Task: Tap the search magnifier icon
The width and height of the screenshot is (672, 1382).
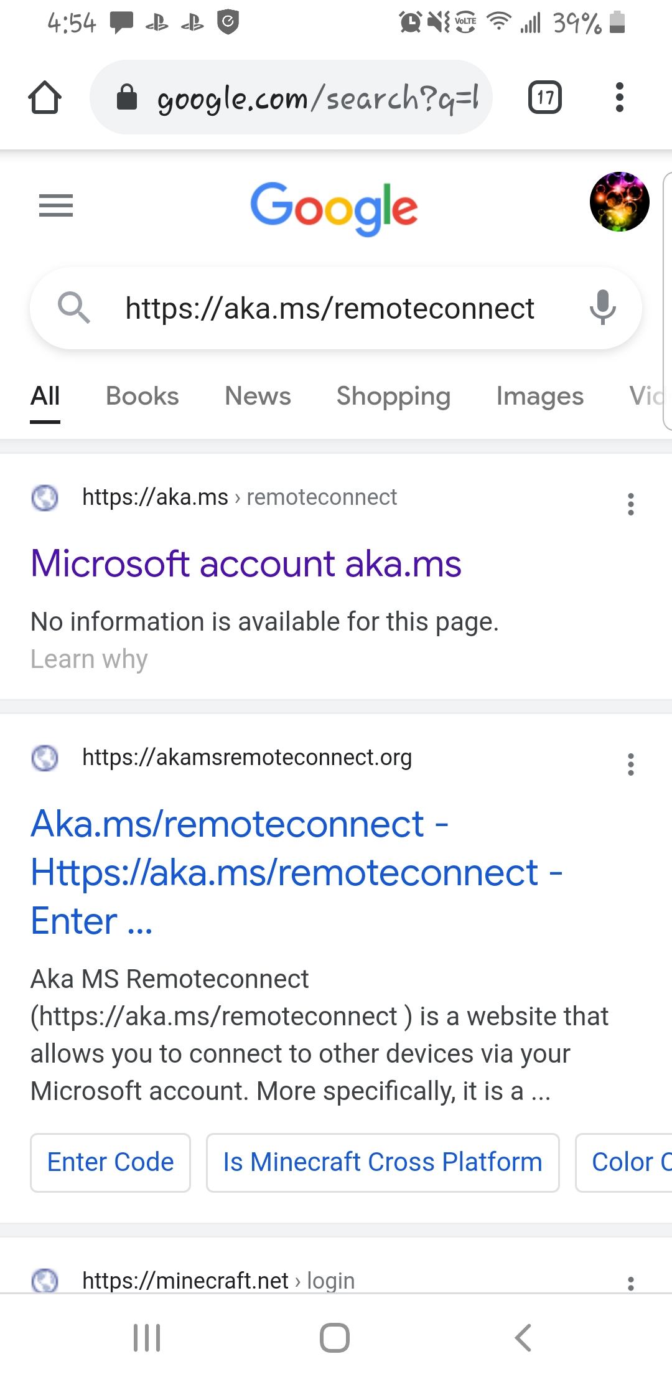Action: (74, 308)
